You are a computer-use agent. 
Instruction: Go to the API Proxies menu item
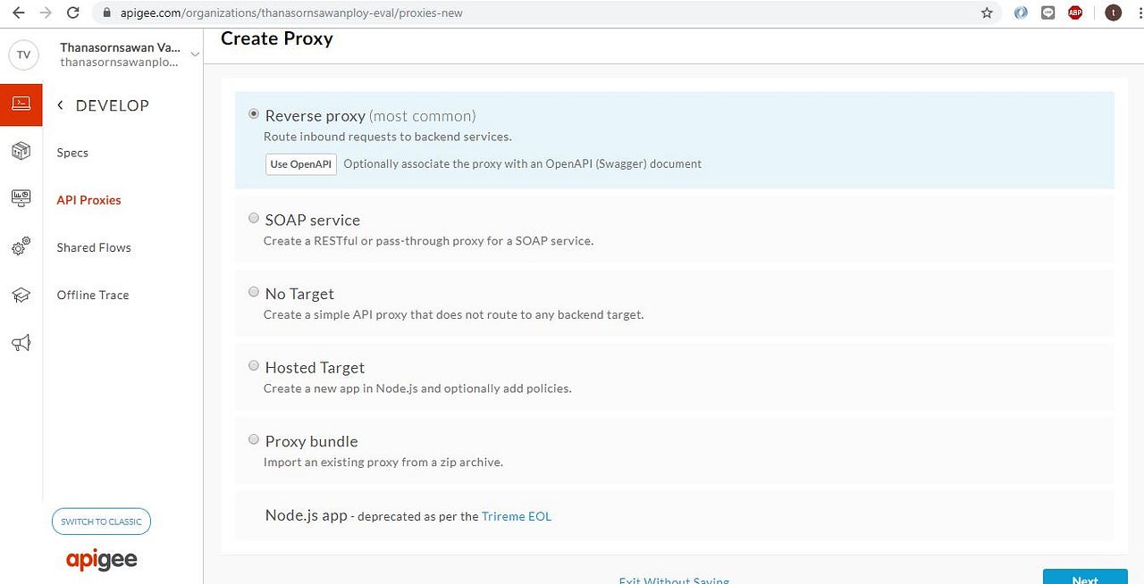[x=88, y=200]
